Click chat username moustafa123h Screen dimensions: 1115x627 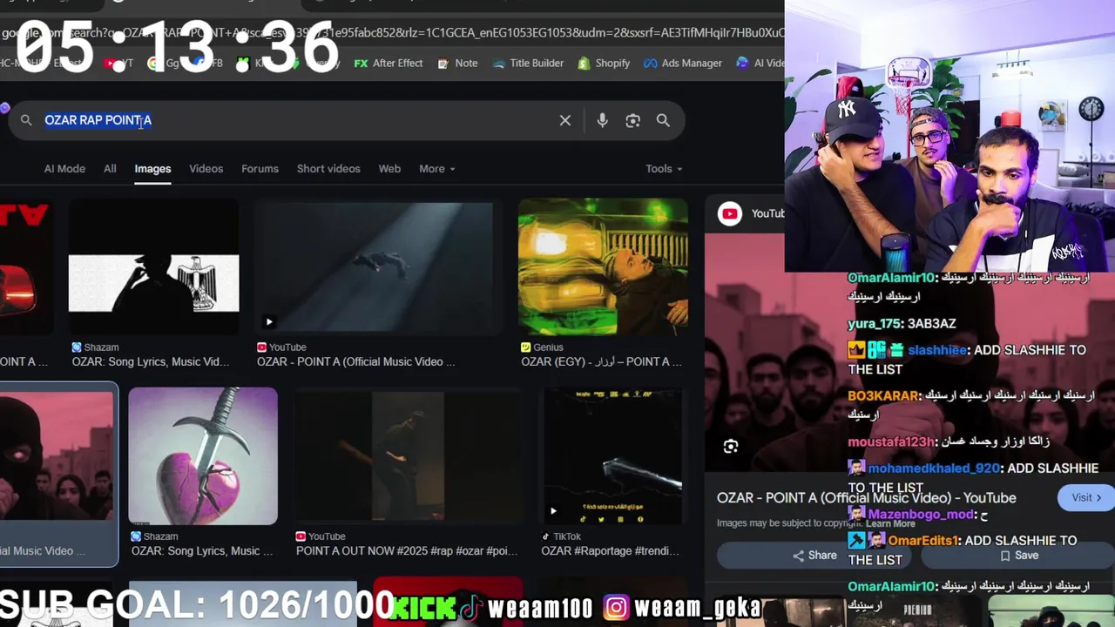(890, 442)
